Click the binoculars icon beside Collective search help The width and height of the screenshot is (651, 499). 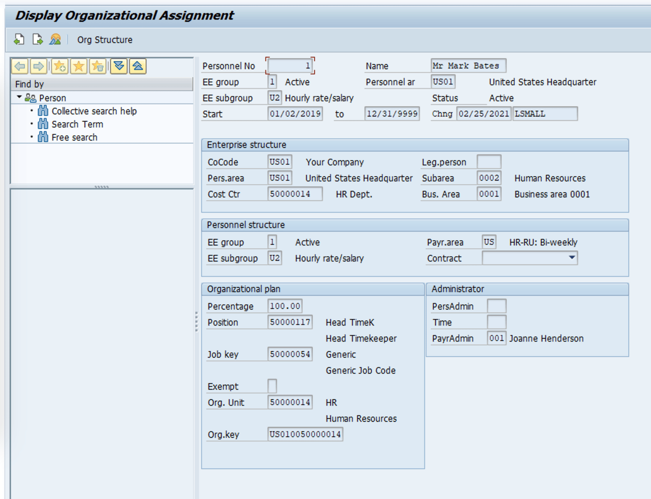coord(43,111)
